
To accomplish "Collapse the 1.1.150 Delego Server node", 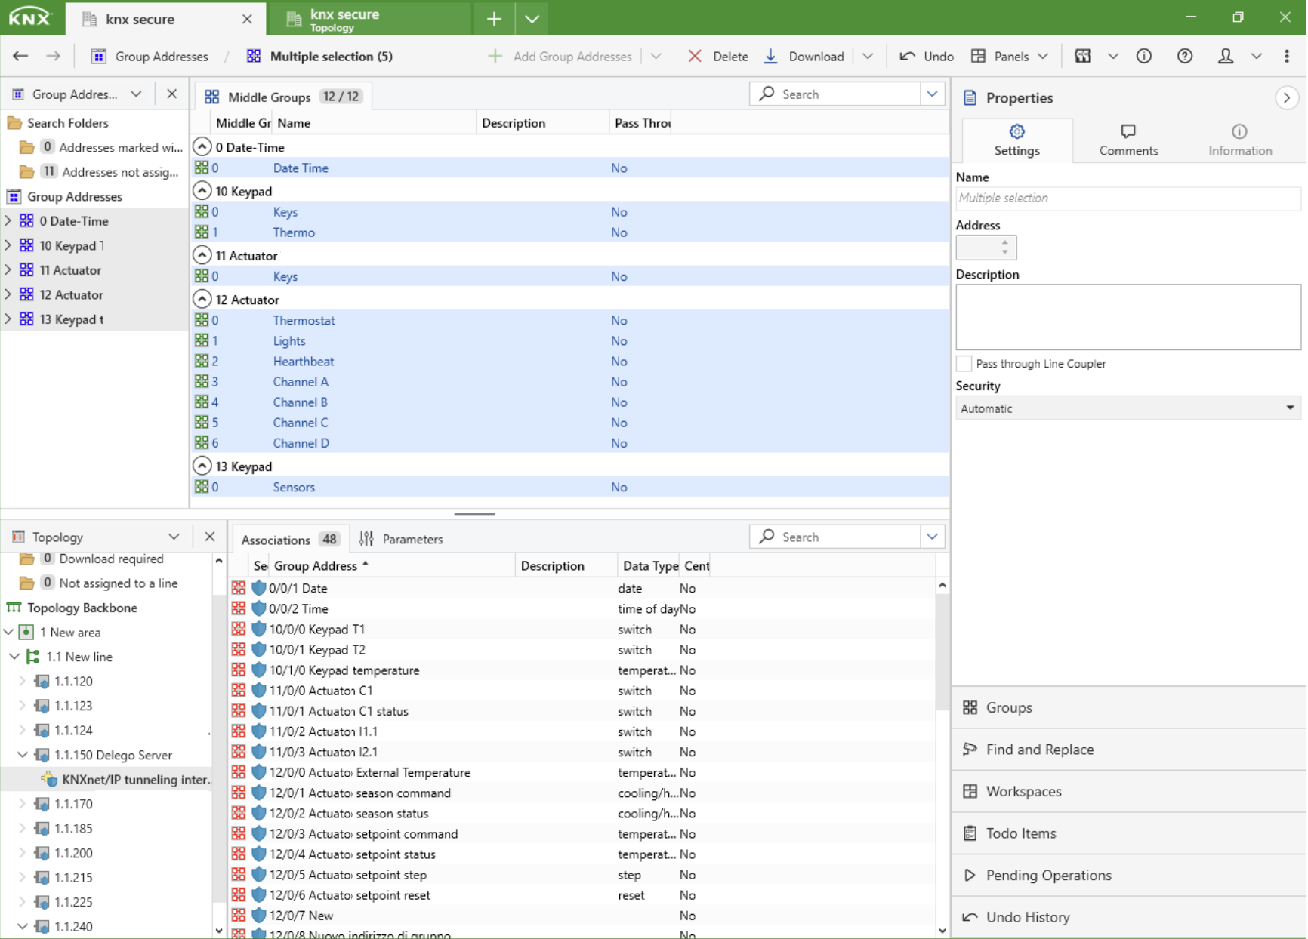I will tap(23, 755).
